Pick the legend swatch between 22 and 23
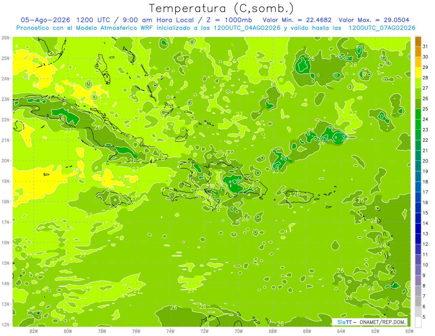 click(x=418, y=135)
